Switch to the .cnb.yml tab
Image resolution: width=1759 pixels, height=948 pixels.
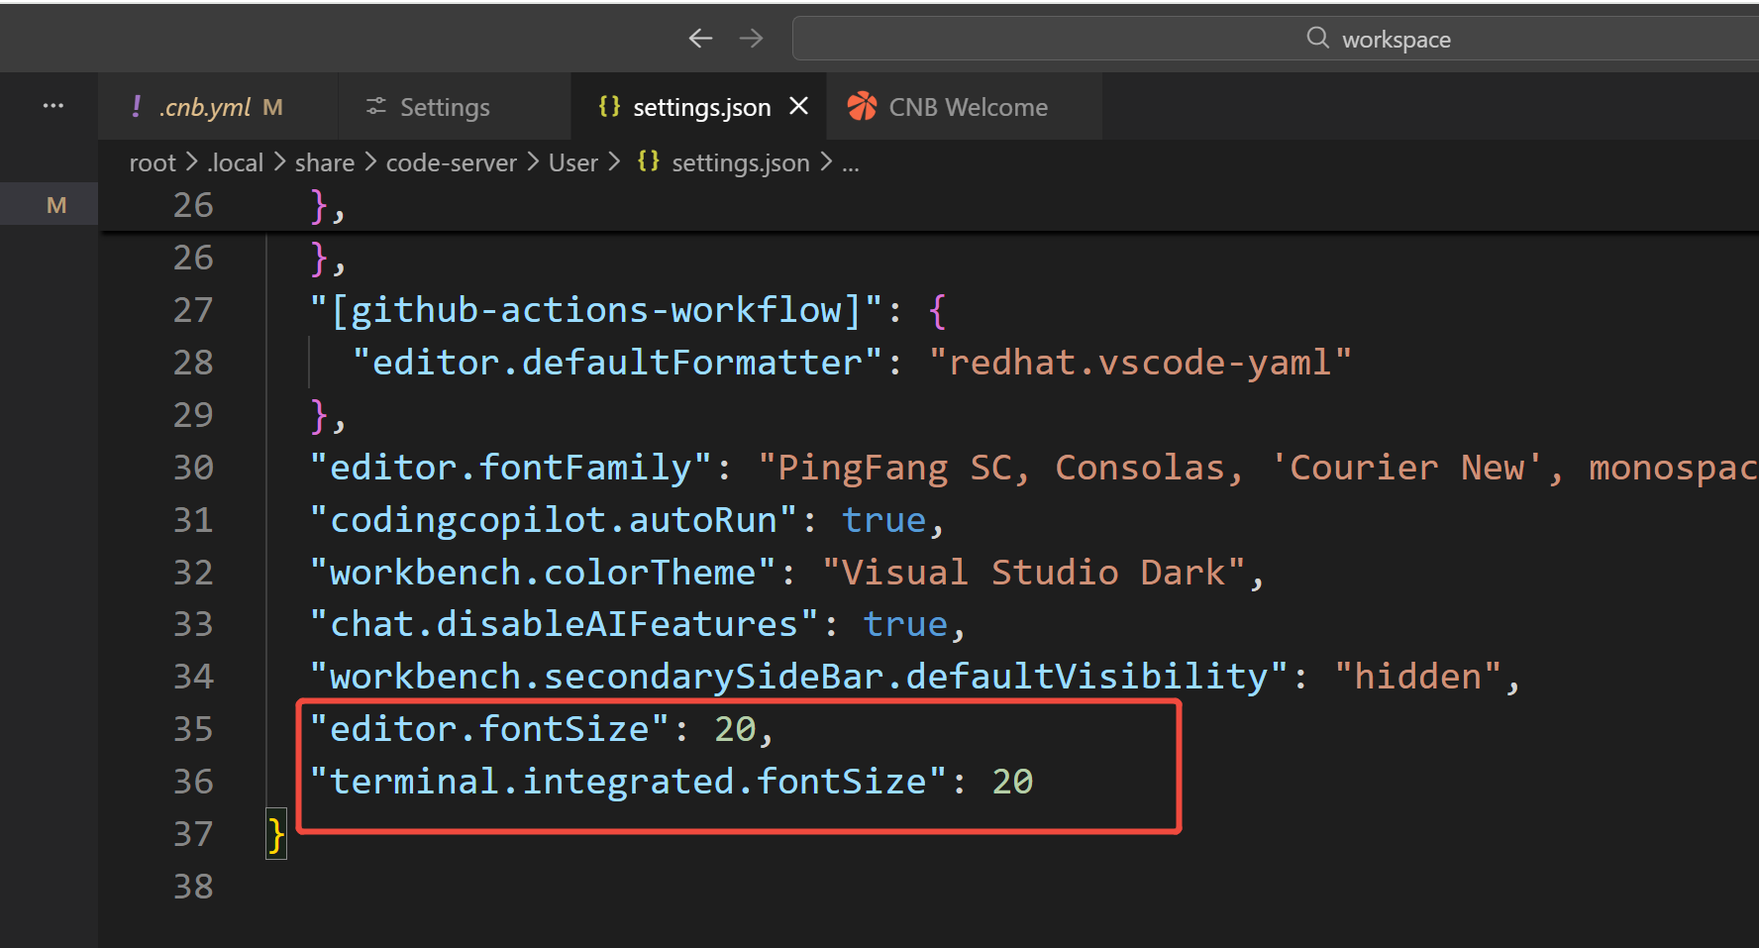click(206, 107)
